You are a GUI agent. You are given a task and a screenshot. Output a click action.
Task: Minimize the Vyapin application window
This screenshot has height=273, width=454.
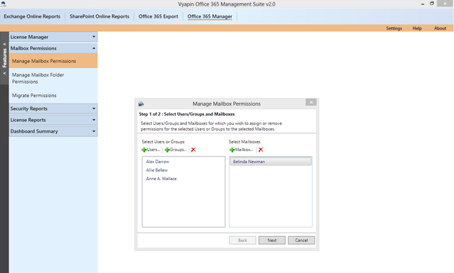pyautogui.click(x=423, y=4)
